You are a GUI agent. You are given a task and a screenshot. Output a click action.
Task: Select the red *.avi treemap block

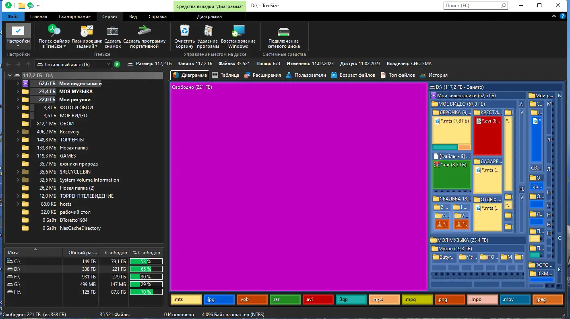tap(487, 136)
